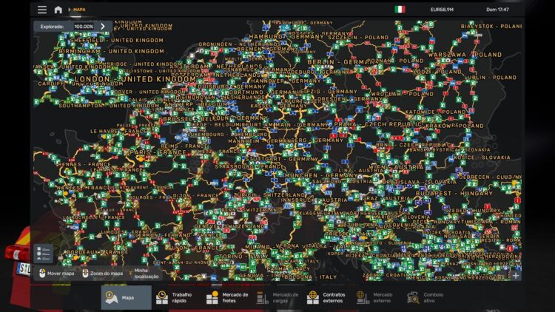Click the BIALYSTOK - POLAND map label
This screenshot has width=555, height=312.
click(x=491, y=26)
